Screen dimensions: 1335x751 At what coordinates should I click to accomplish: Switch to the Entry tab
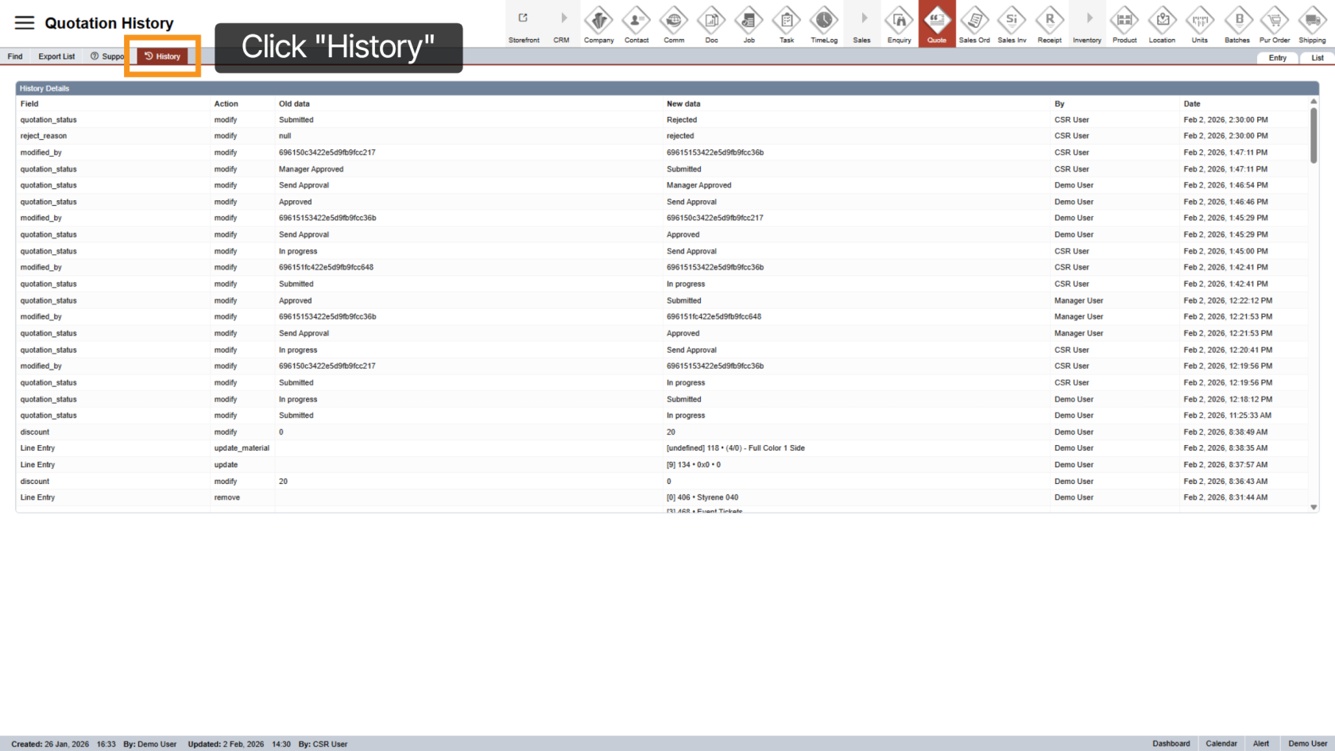tap(1277, 58)
